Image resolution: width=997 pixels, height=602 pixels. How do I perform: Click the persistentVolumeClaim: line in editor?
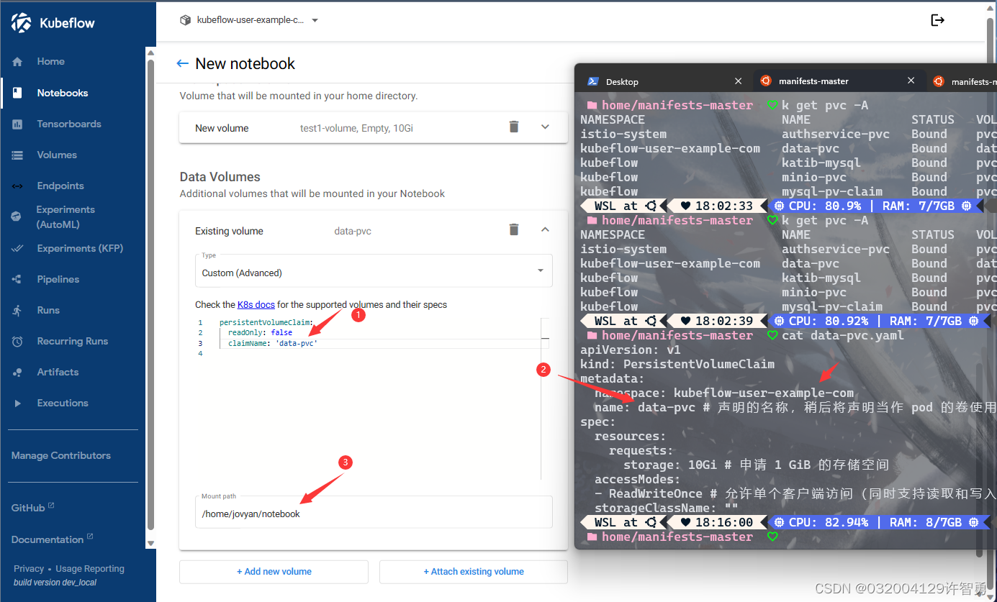266,323
